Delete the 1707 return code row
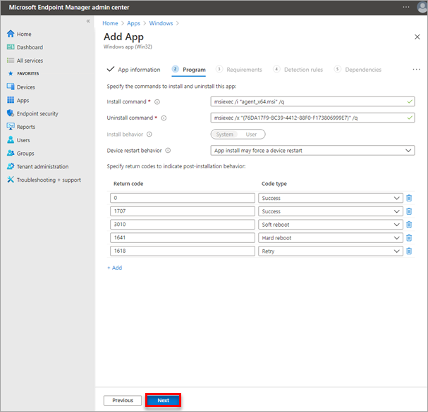The width and height of the screenshot is (428, 412). click(409, 211)
